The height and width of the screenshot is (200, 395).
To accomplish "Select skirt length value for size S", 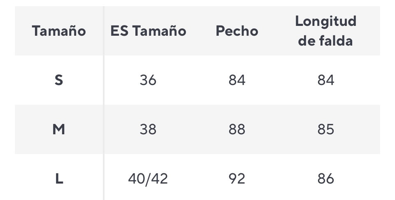I will [x=326, y=80].
